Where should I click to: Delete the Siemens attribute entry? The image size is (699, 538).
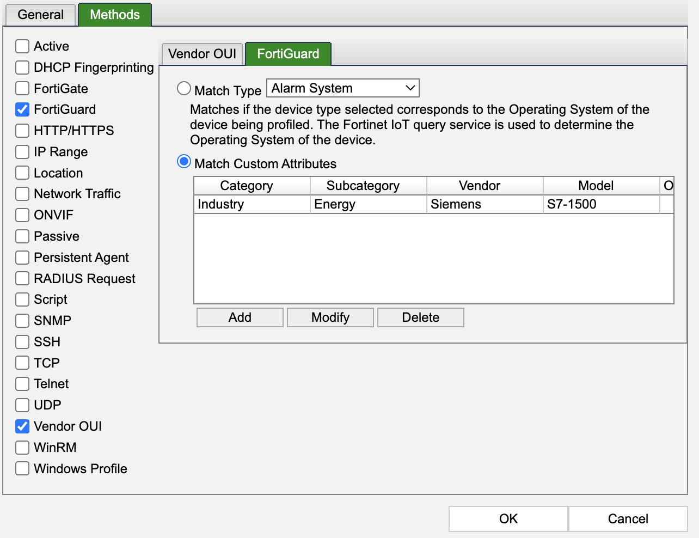tap(420, 317)
